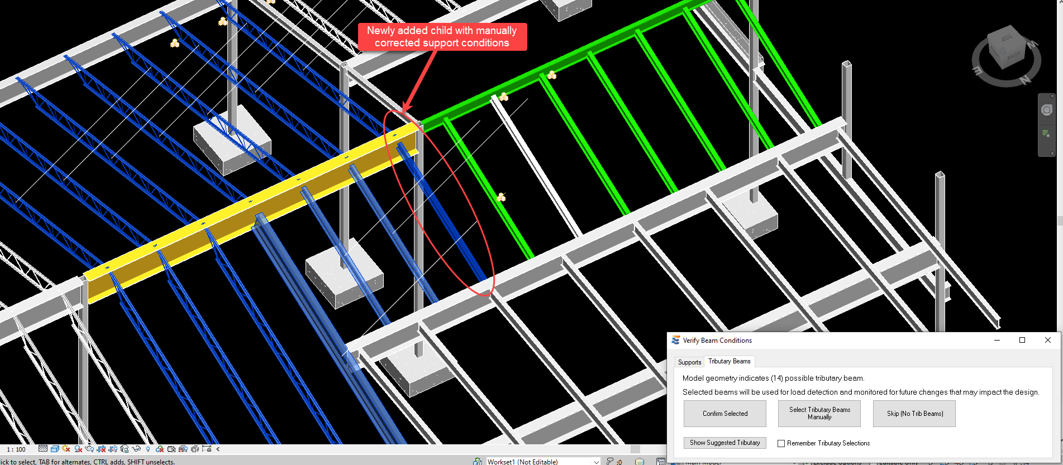1063x465 pixels.
Task: Click the Design Options cube icon
Action: 640,462
